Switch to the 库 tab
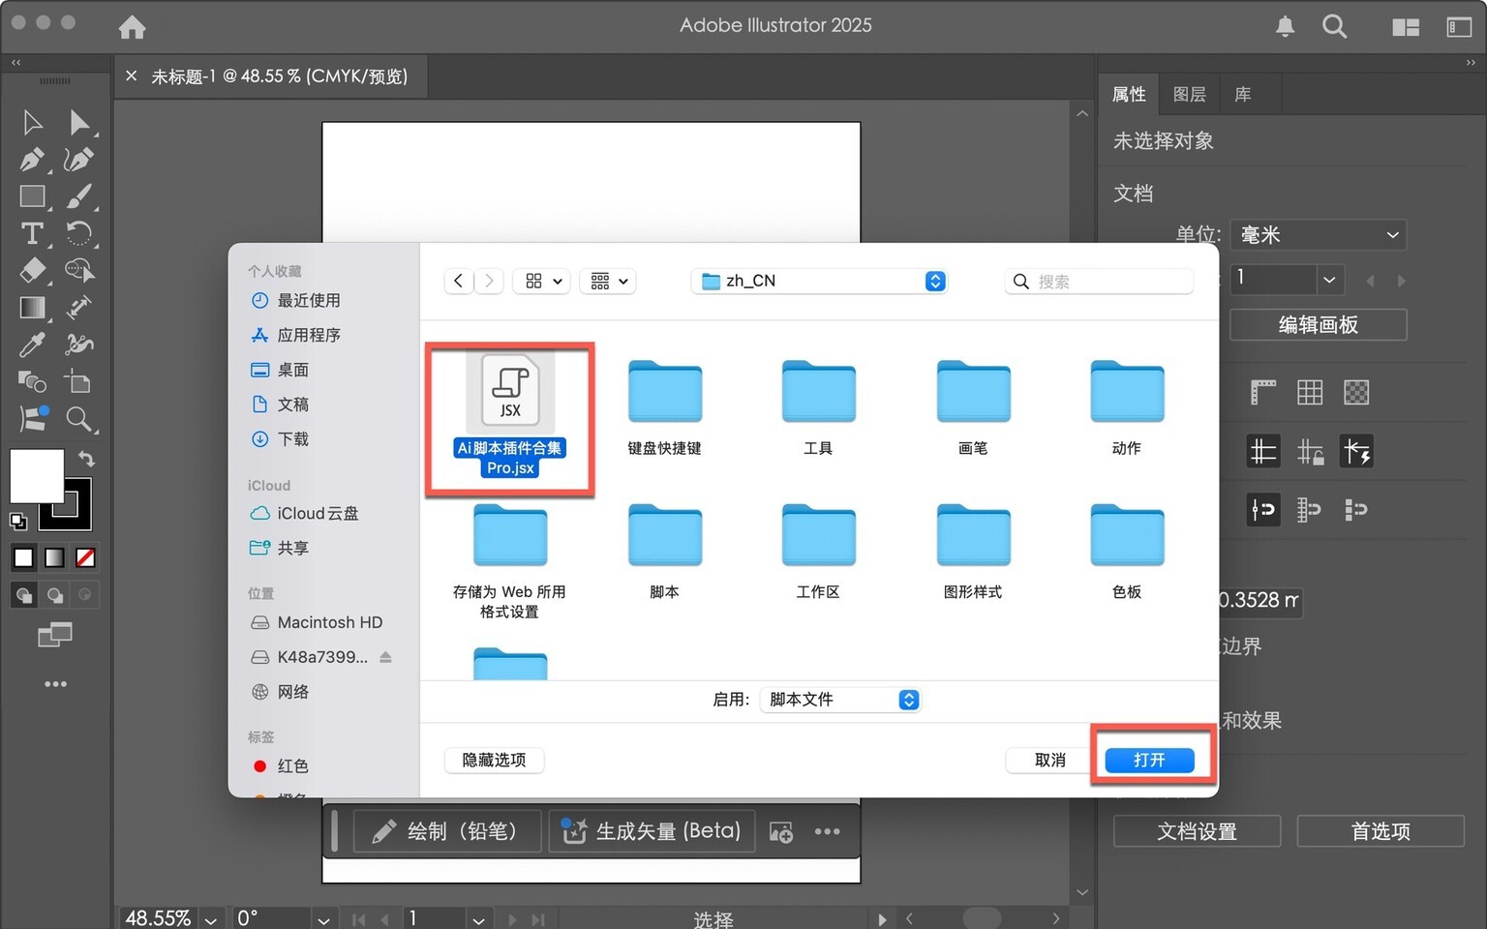The width and height of the screenshot is (1487, 929). [1243, 94]
